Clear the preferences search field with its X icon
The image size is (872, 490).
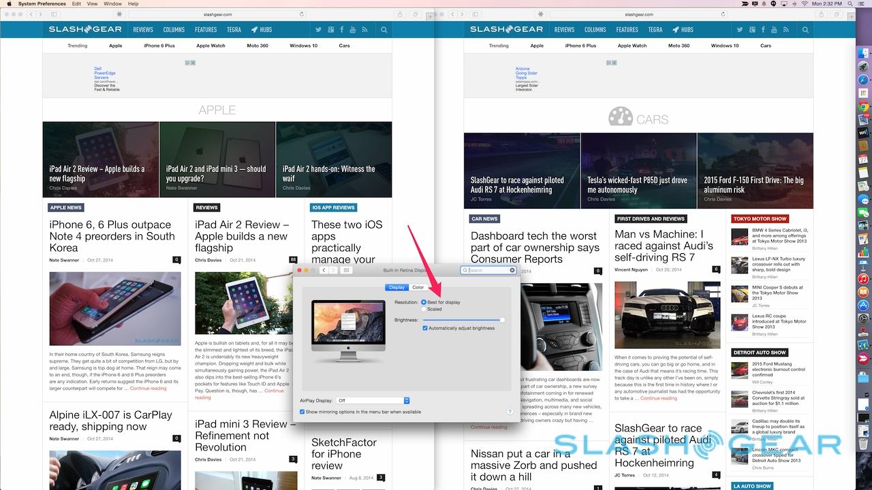512,270
